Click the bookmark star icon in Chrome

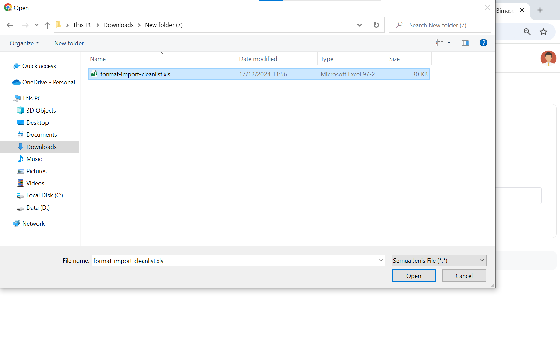[x=543, y=32]
